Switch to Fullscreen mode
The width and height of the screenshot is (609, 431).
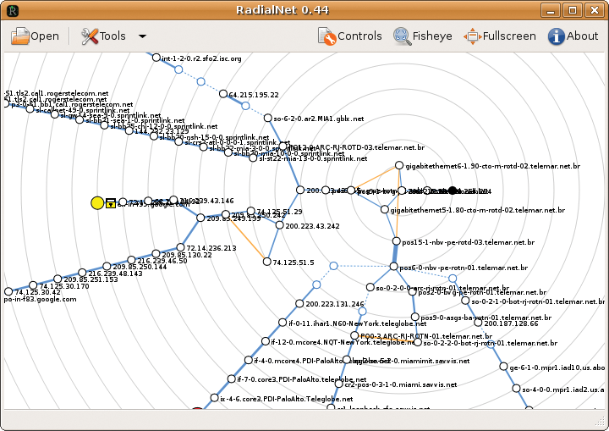(x=500, y=36)
